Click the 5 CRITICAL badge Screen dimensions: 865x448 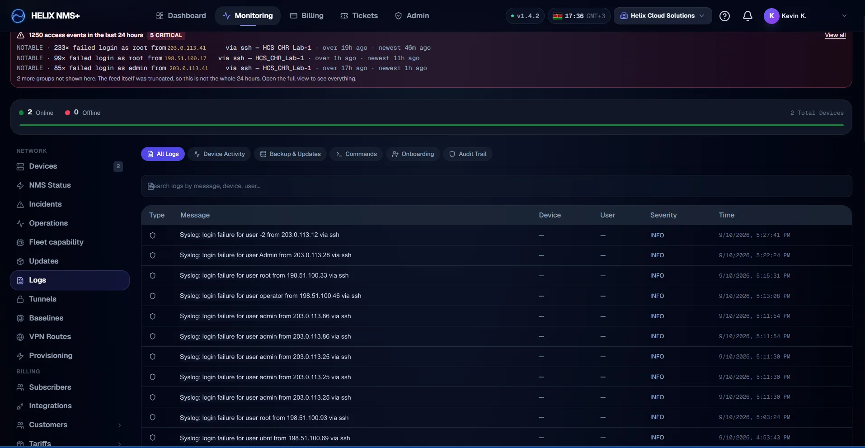[x=166, y=35]
